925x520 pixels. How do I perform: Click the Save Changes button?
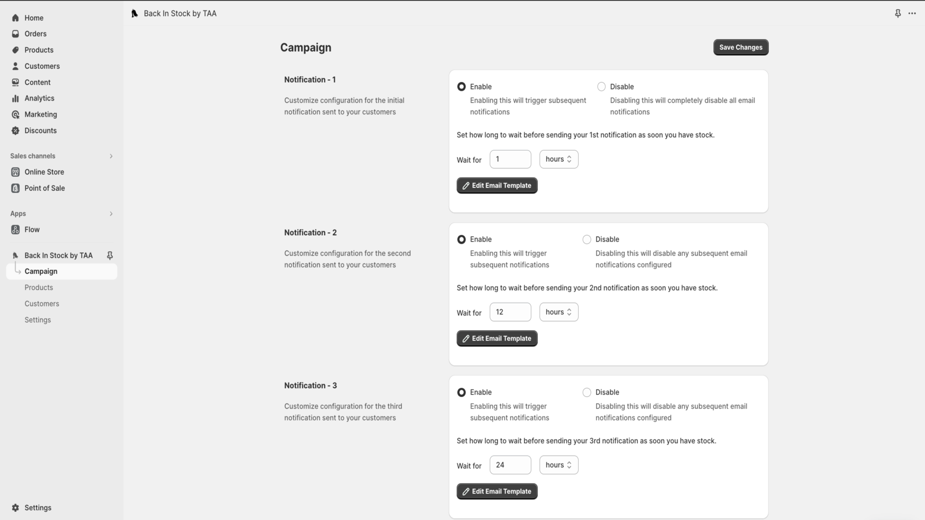[741, 47]
